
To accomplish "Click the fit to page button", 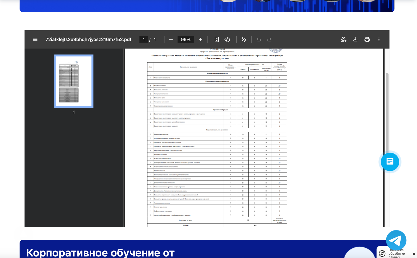I will click(217, 39).
